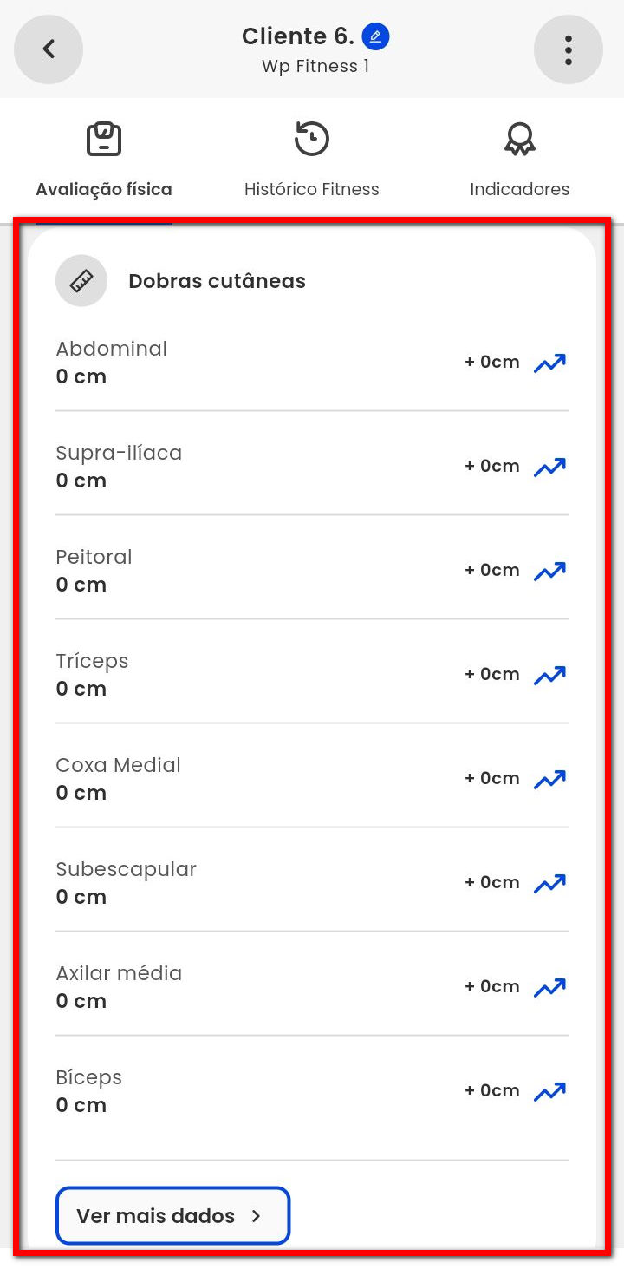Select the Abdominal measurement row

260,363
